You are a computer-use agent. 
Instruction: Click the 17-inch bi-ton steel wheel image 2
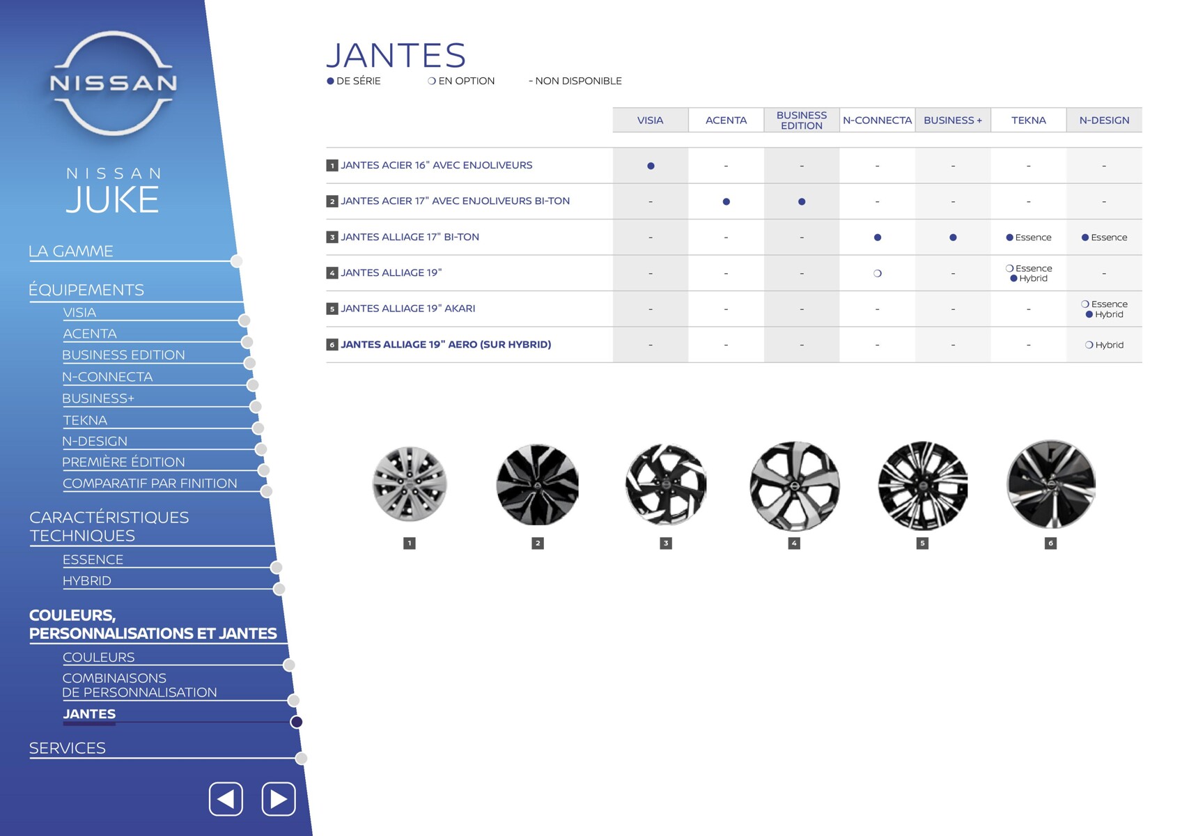537,485
